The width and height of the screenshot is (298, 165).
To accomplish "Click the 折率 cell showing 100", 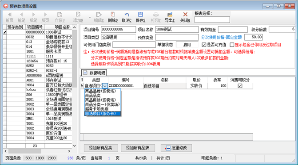I will point(218,86).
